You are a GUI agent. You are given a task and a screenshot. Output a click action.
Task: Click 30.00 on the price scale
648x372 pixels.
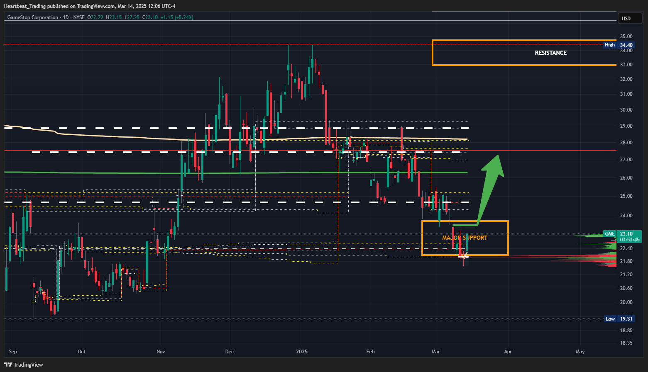tap(626, 110)
